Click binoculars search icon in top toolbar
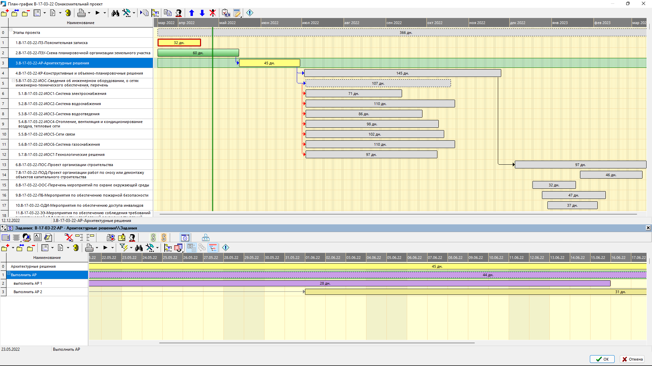The width and height of the screenshot is (652, 366). (x=115, y=13)
